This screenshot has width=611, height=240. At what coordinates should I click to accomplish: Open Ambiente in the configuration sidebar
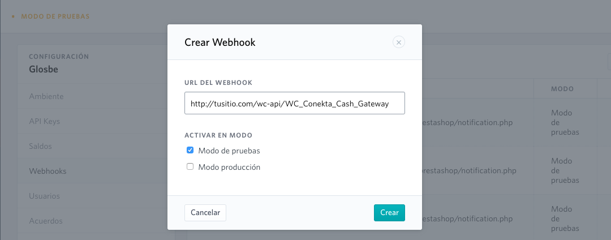coord(46,96)
